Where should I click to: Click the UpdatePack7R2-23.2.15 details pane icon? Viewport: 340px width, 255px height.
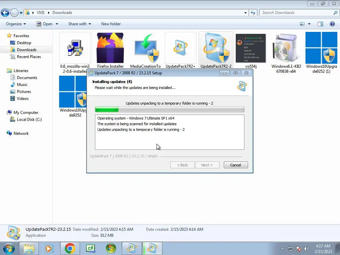pyautogui.click(x=13, y=233)
